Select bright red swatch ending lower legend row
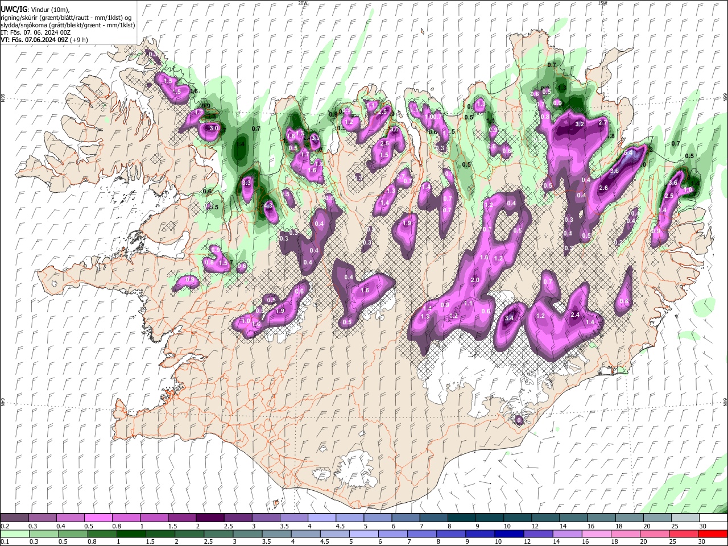Viewport: 728px width, 546px height. click(712, 533)
